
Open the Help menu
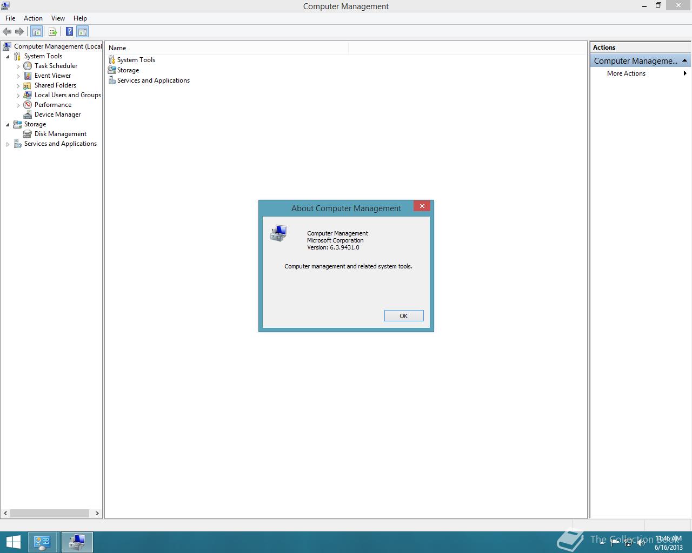(x=80, y=18)
